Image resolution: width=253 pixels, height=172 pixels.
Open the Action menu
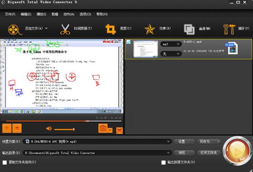click(x=69, y=14)
